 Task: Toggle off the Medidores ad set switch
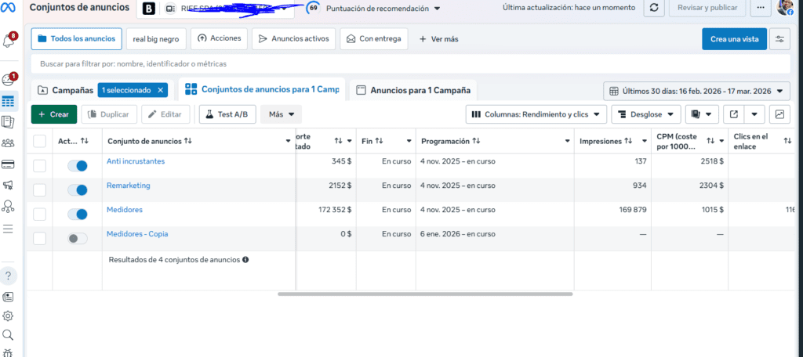78,215
